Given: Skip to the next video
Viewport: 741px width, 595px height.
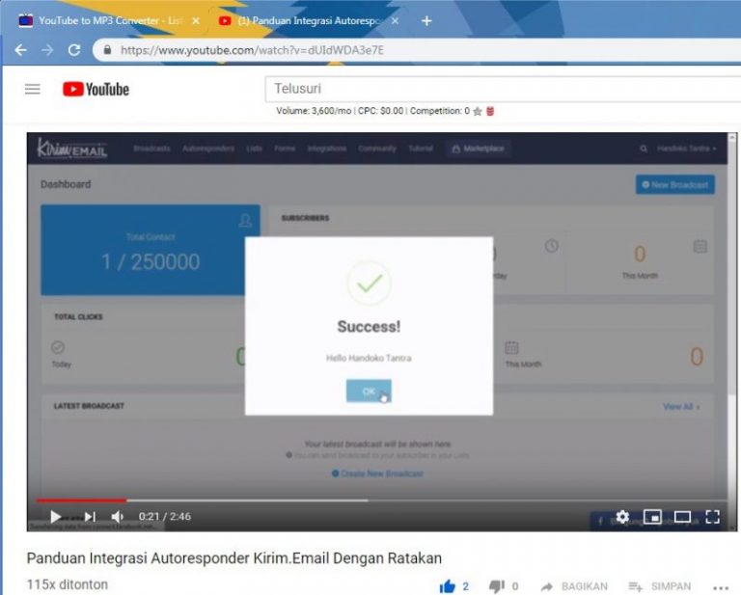Looking at the screenshot, I should [90, 517].
